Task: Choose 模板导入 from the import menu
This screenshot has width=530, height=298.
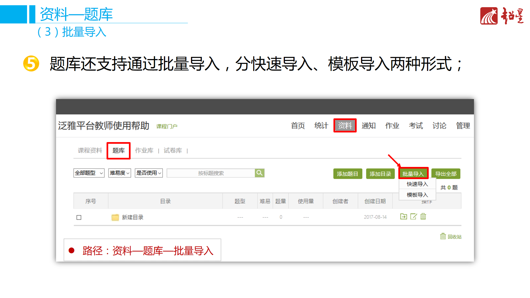Action: 417,195
